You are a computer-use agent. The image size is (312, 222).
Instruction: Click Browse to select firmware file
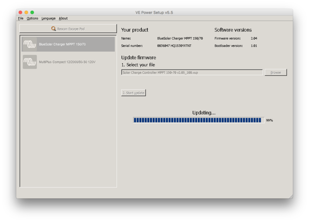pyautogui.click(x=275, y=72)
